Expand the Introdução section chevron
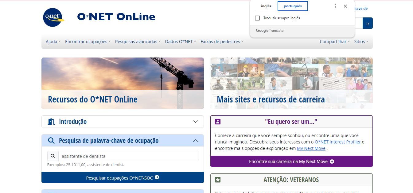Image resolution: width=413 pixels, height=193 pixels. [196, 121]
